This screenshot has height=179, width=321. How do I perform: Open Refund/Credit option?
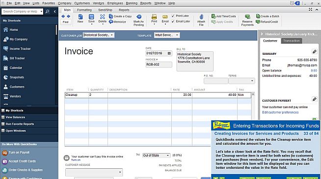[x=267, y=22]
